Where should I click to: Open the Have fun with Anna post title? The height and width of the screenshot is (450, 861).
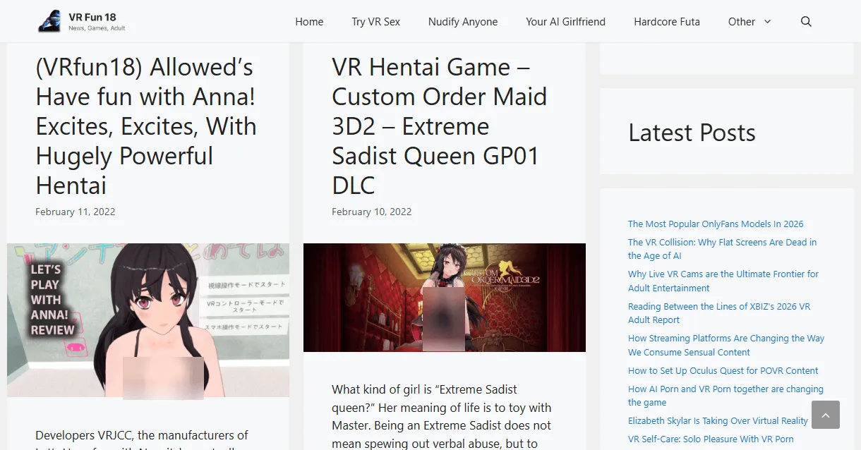[x=146, y=126]
